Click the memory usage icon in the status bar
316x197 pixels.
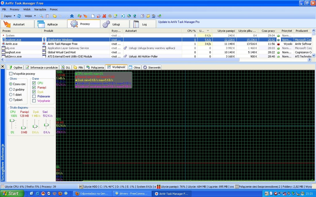pos(159,187)
